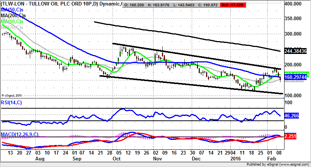Image resolution: width=311 pixels, height=167 pixels.
Task: Click the blue 160.29744 price tag
Action: [x=296, y=78]
